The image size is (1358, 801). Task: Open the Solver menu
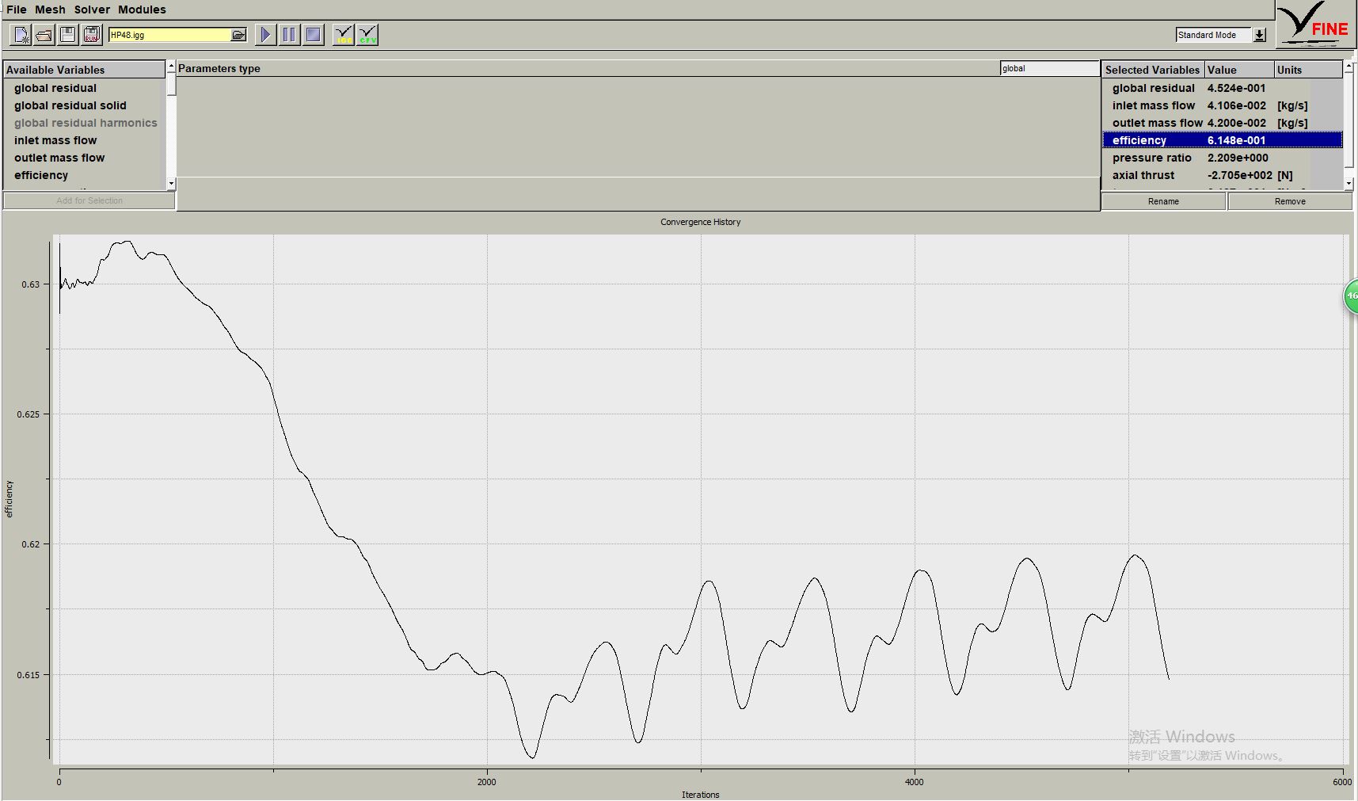tap(92, 10)
